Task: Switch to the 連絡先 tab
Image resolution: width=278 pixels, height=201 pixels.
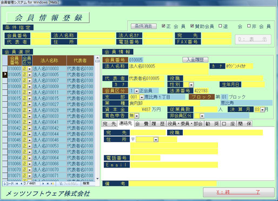Action: click(x=125, y=123)
